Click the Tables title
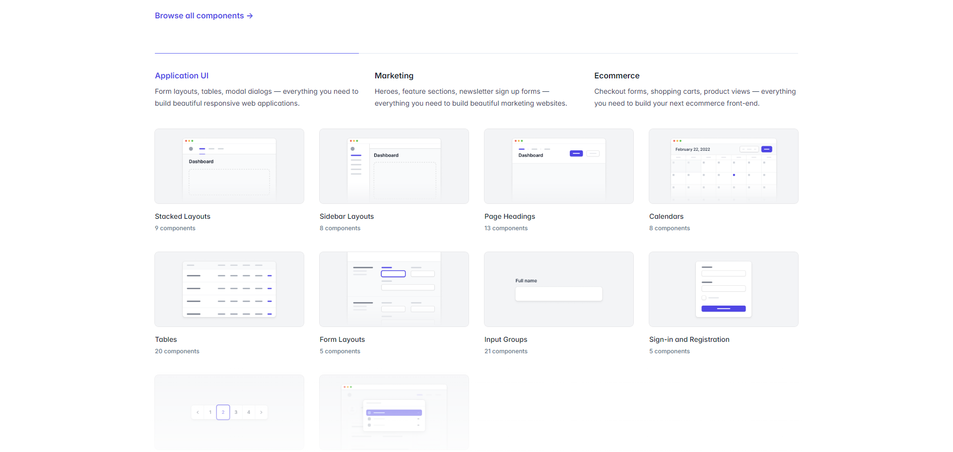The height and width of the screenshot is (452, 953). [x=166, y=339]
